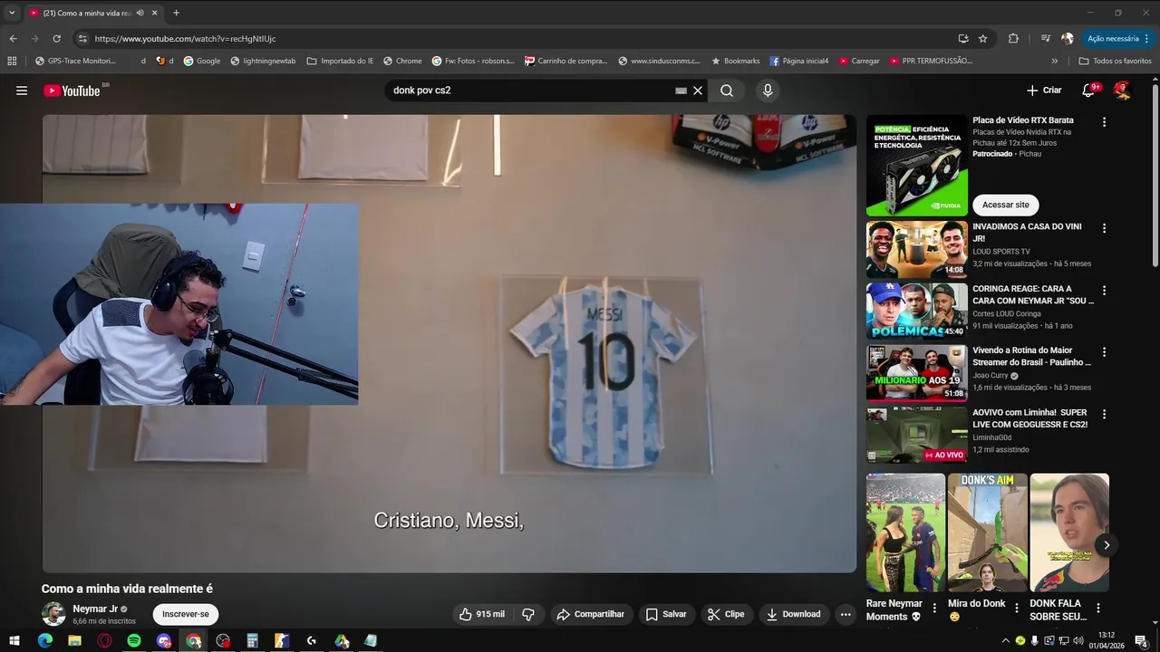Open the Rare Neymar Moments short

(905, 532)
